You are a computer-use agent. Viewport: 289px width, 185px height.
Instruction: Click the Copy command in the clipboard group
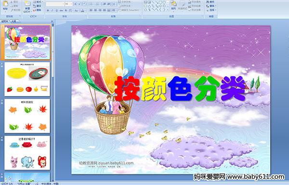(14, 6)
